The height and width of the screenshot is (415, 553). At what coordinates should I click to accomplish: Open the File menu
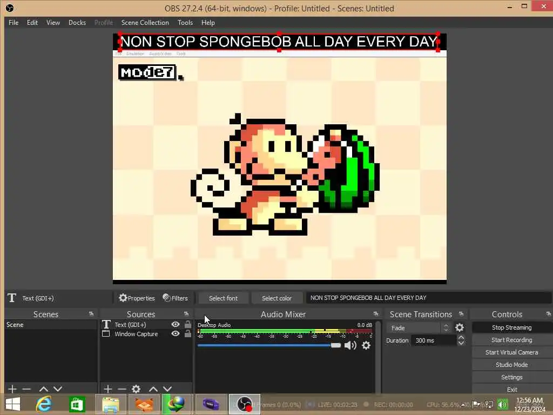(14, 23)
